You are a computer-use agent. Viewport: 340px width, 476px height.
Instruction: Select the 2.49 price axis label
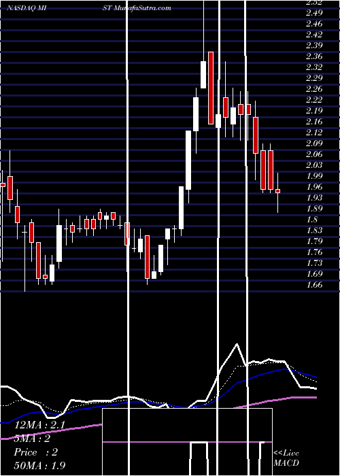(314, 13)
